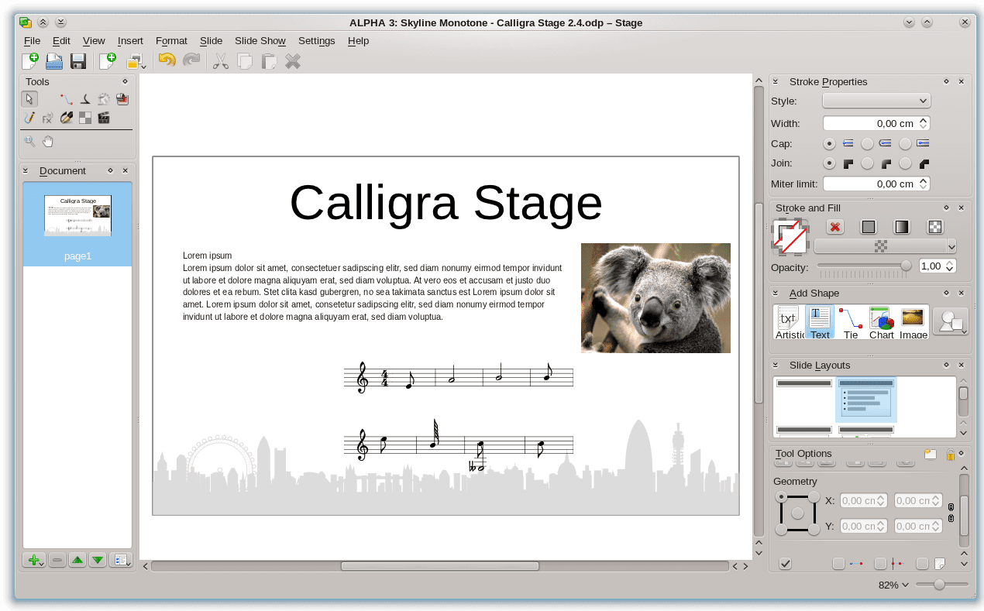This screenshot has width=984, height=611.
Task: Click the red X no-fill button
Action: (834, 227)
